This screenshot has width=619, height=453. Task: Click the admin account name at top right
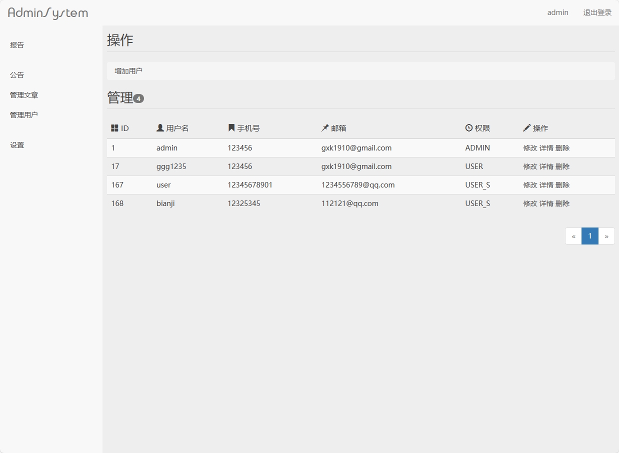[557, 12]
